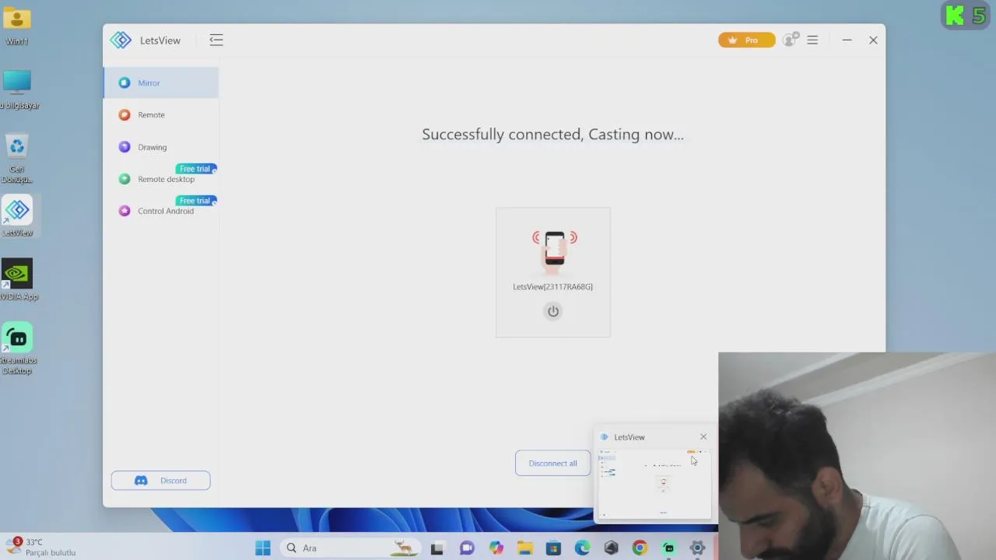Select the LetsView preview thumbnail
The width and height of the screenshot is (996, 560).
(654, 483)
